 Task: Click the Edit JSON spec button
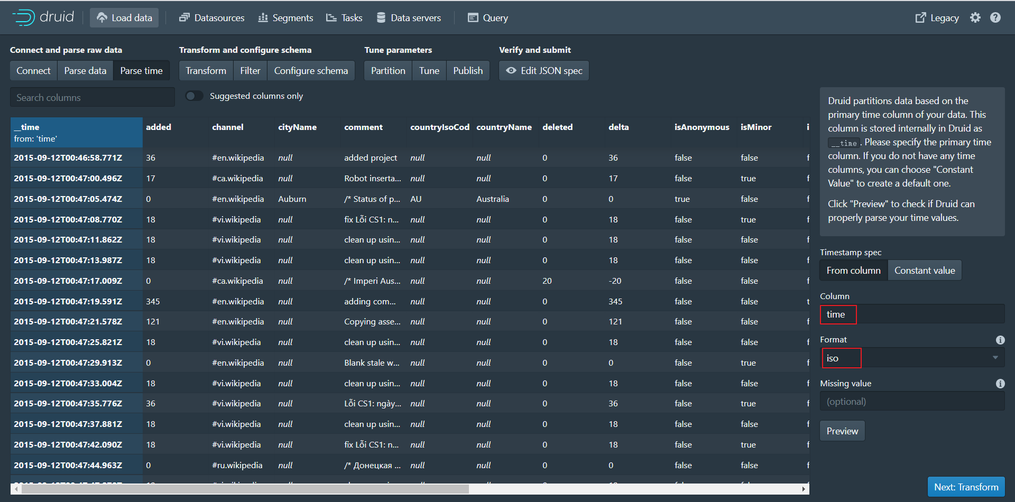coord(544,71)
